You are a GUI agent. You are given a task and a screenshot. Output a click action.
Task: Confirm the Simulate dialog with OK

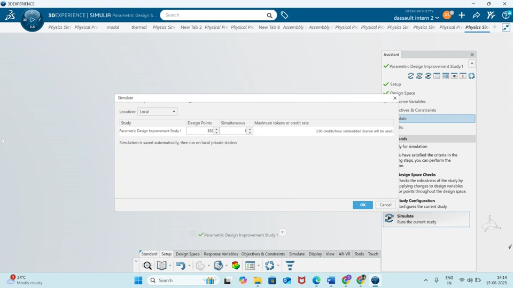[x=363, y=205]
